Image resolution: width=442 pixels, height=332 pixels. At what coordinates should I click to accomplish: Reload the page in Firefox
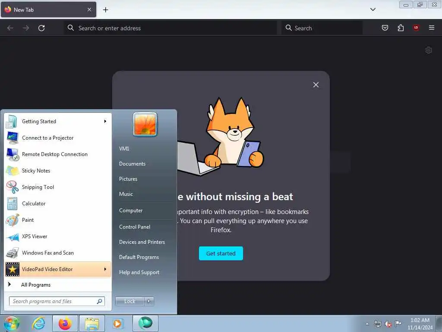[41, 28]
